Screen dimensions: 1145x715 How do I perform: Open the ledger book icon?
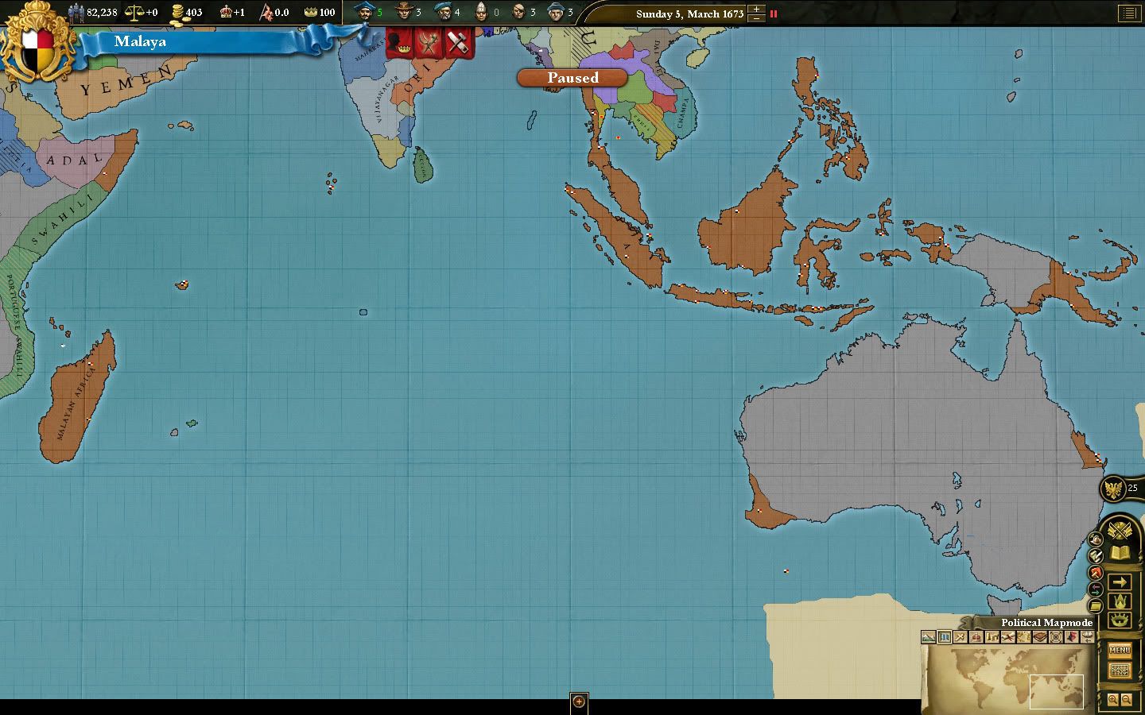coord(1120,552)
